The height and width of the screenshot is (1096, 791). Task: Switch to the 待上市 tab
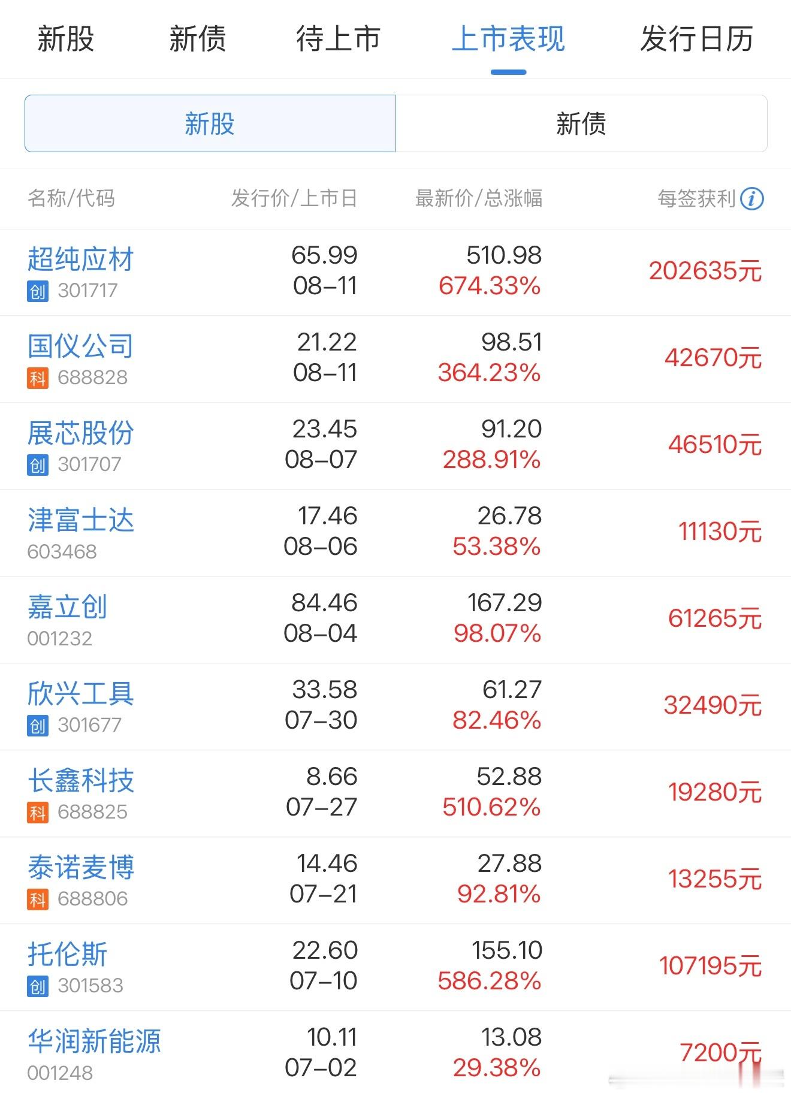339,39
